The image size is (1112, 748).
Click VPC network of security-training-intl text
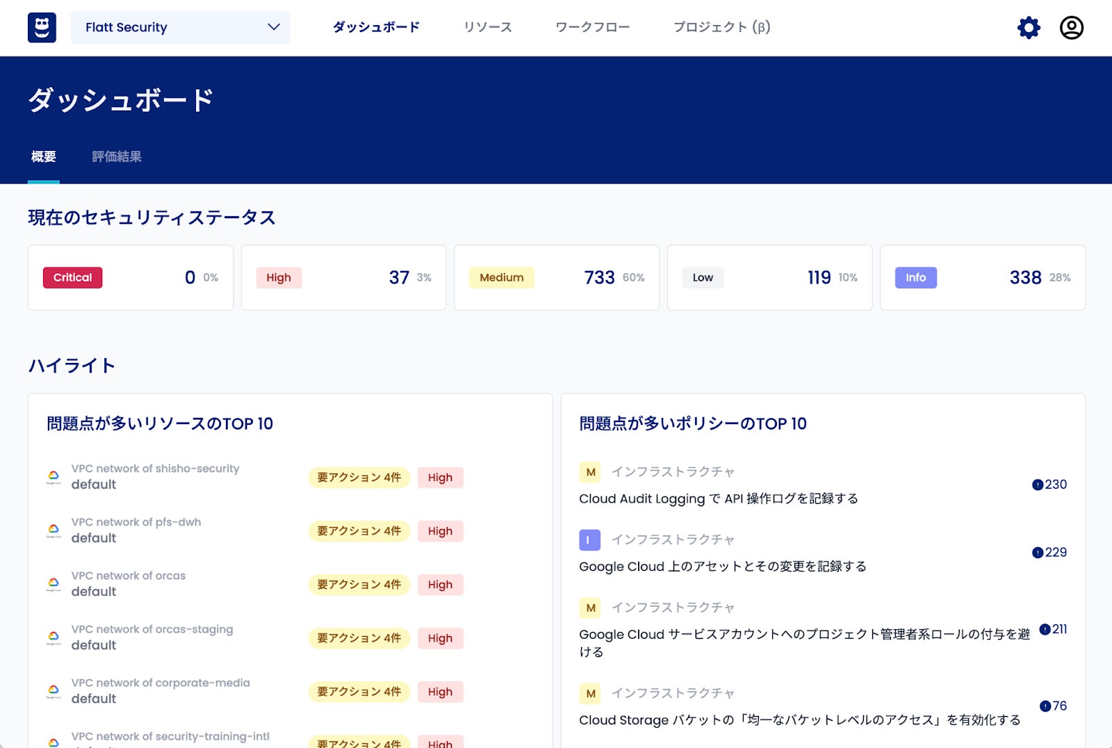[x=170, y=736]
